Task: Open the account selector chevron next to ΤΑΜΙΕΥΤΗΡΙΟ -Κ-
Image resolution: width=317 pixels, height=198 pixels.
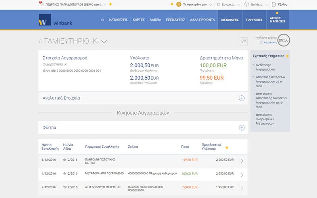Action: point(104,41)
